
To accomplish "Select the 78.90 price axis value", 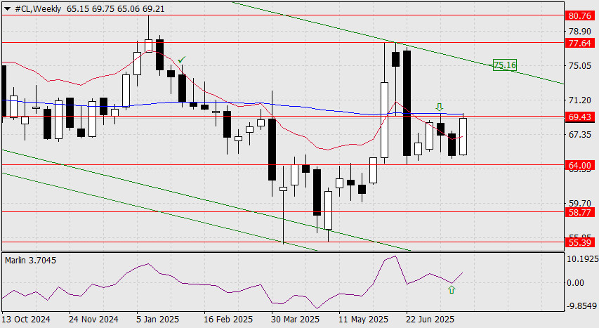I will [579, 32].
